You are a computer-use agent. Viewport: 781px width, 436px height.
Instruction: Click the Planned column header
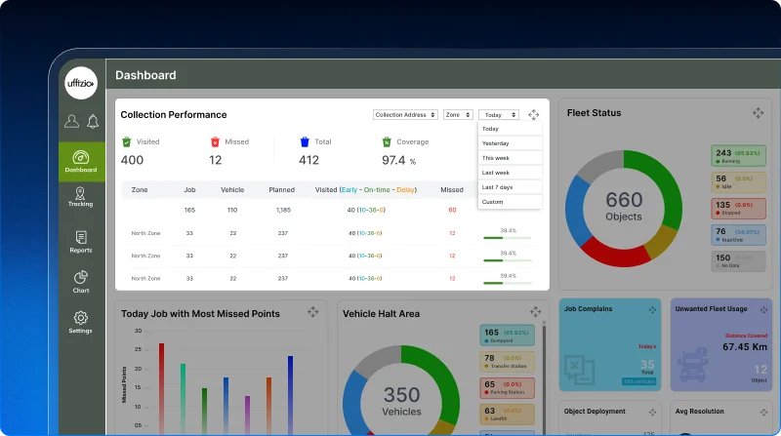click(282, 189)
